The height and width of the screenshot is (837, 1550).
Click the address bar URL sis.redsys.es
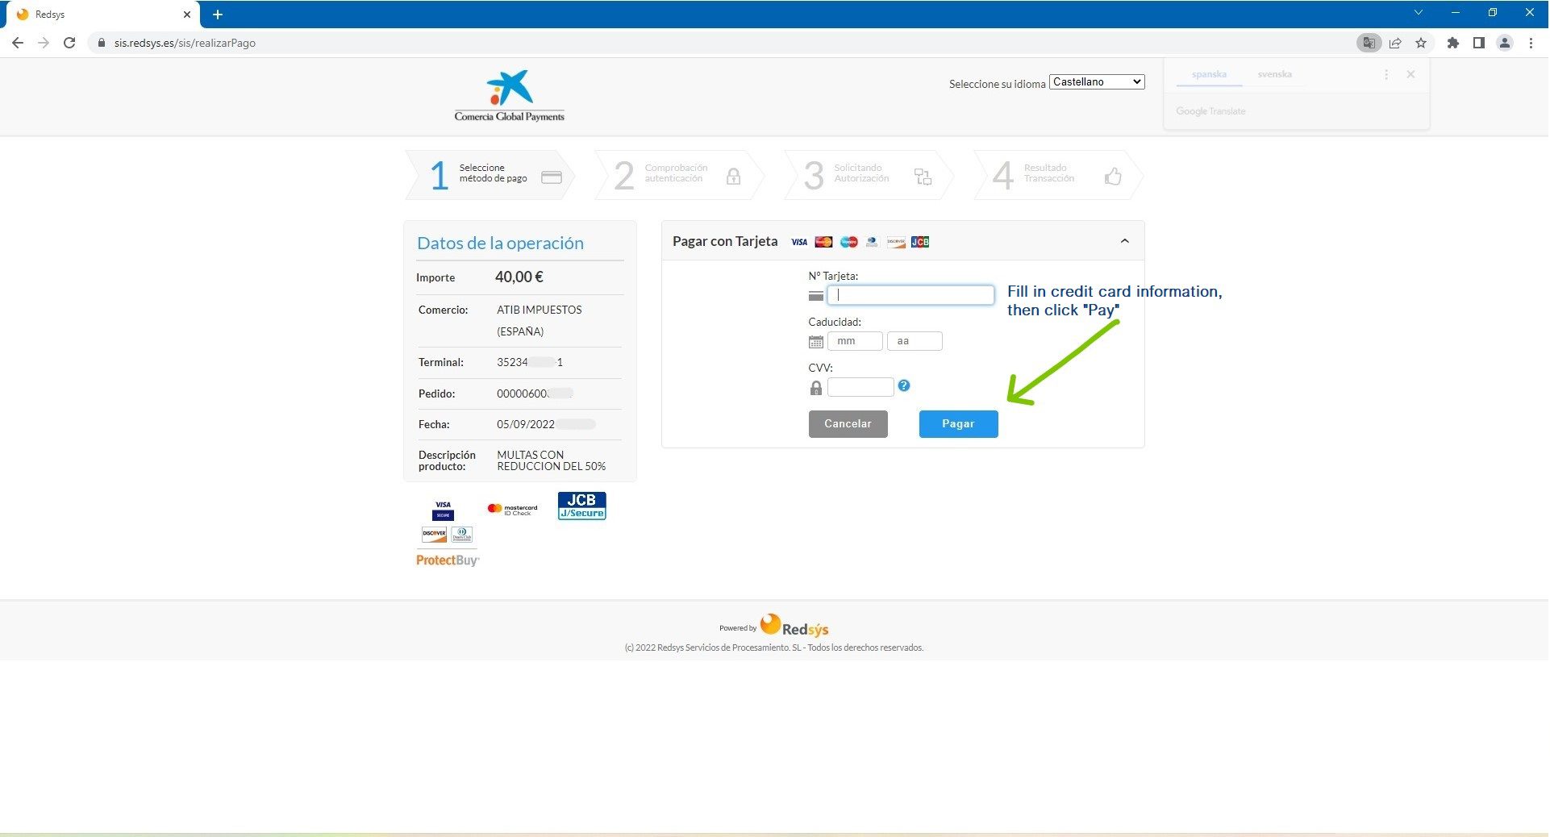[185, 43]
